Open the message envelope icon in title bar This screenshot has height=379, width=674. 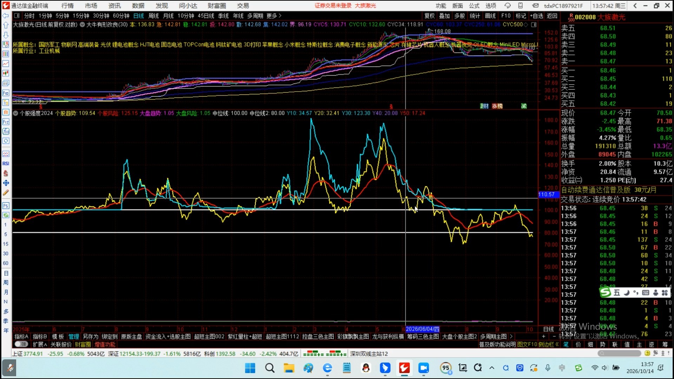click(535, 6)
